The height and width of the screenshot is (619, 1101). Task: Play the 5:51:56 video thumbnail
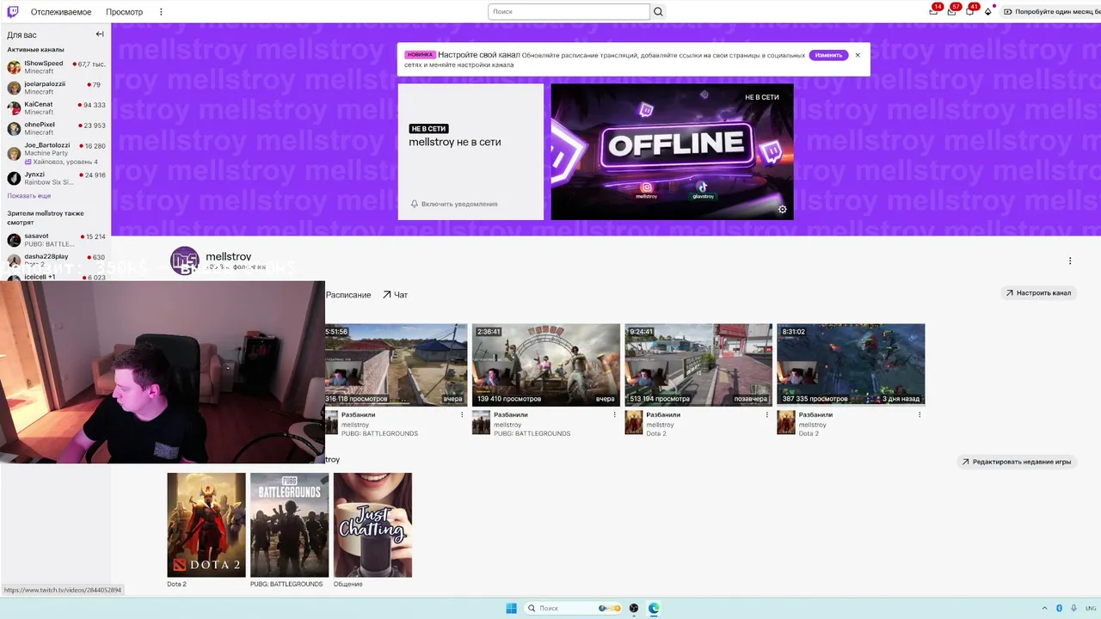(x=396, y=365)
